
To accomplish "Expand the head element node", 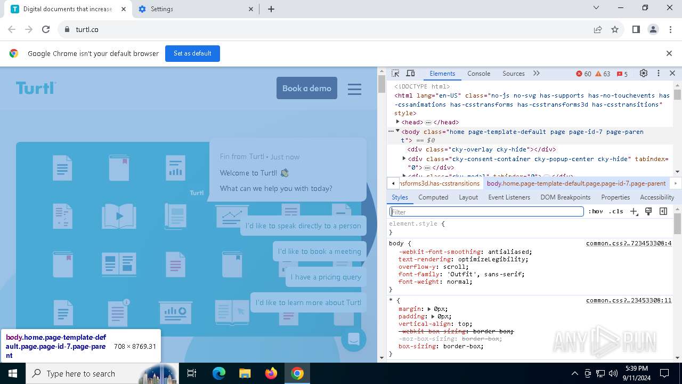I will coord(397,122).
